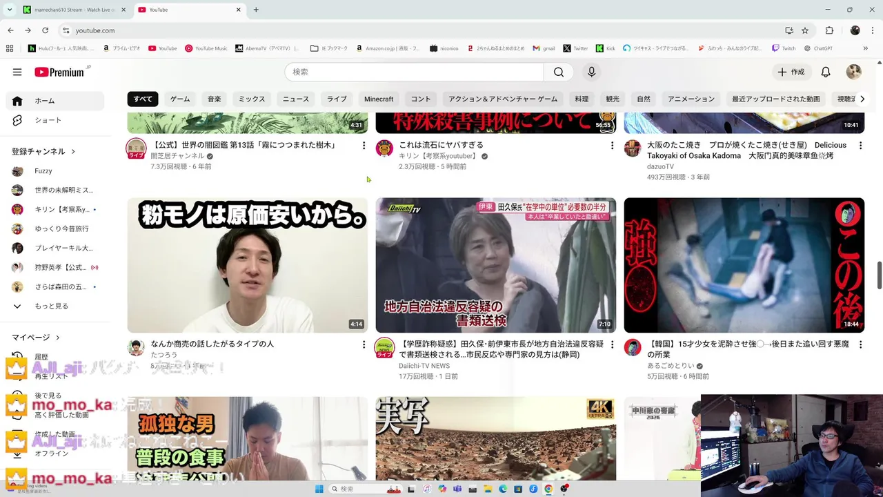
Task: Open ショート in the sidebar
Action: pos(55,120)
